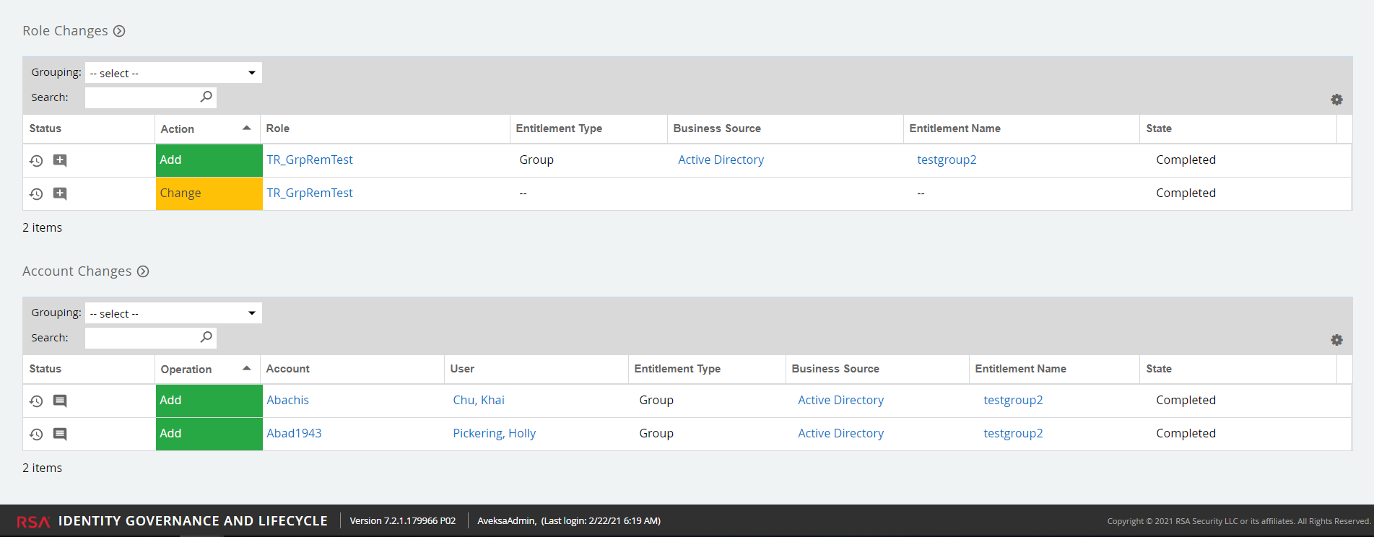Click history icon for Abachis account row
Image resolution: width=1374 pixels, height=537 pixels.
36,401
